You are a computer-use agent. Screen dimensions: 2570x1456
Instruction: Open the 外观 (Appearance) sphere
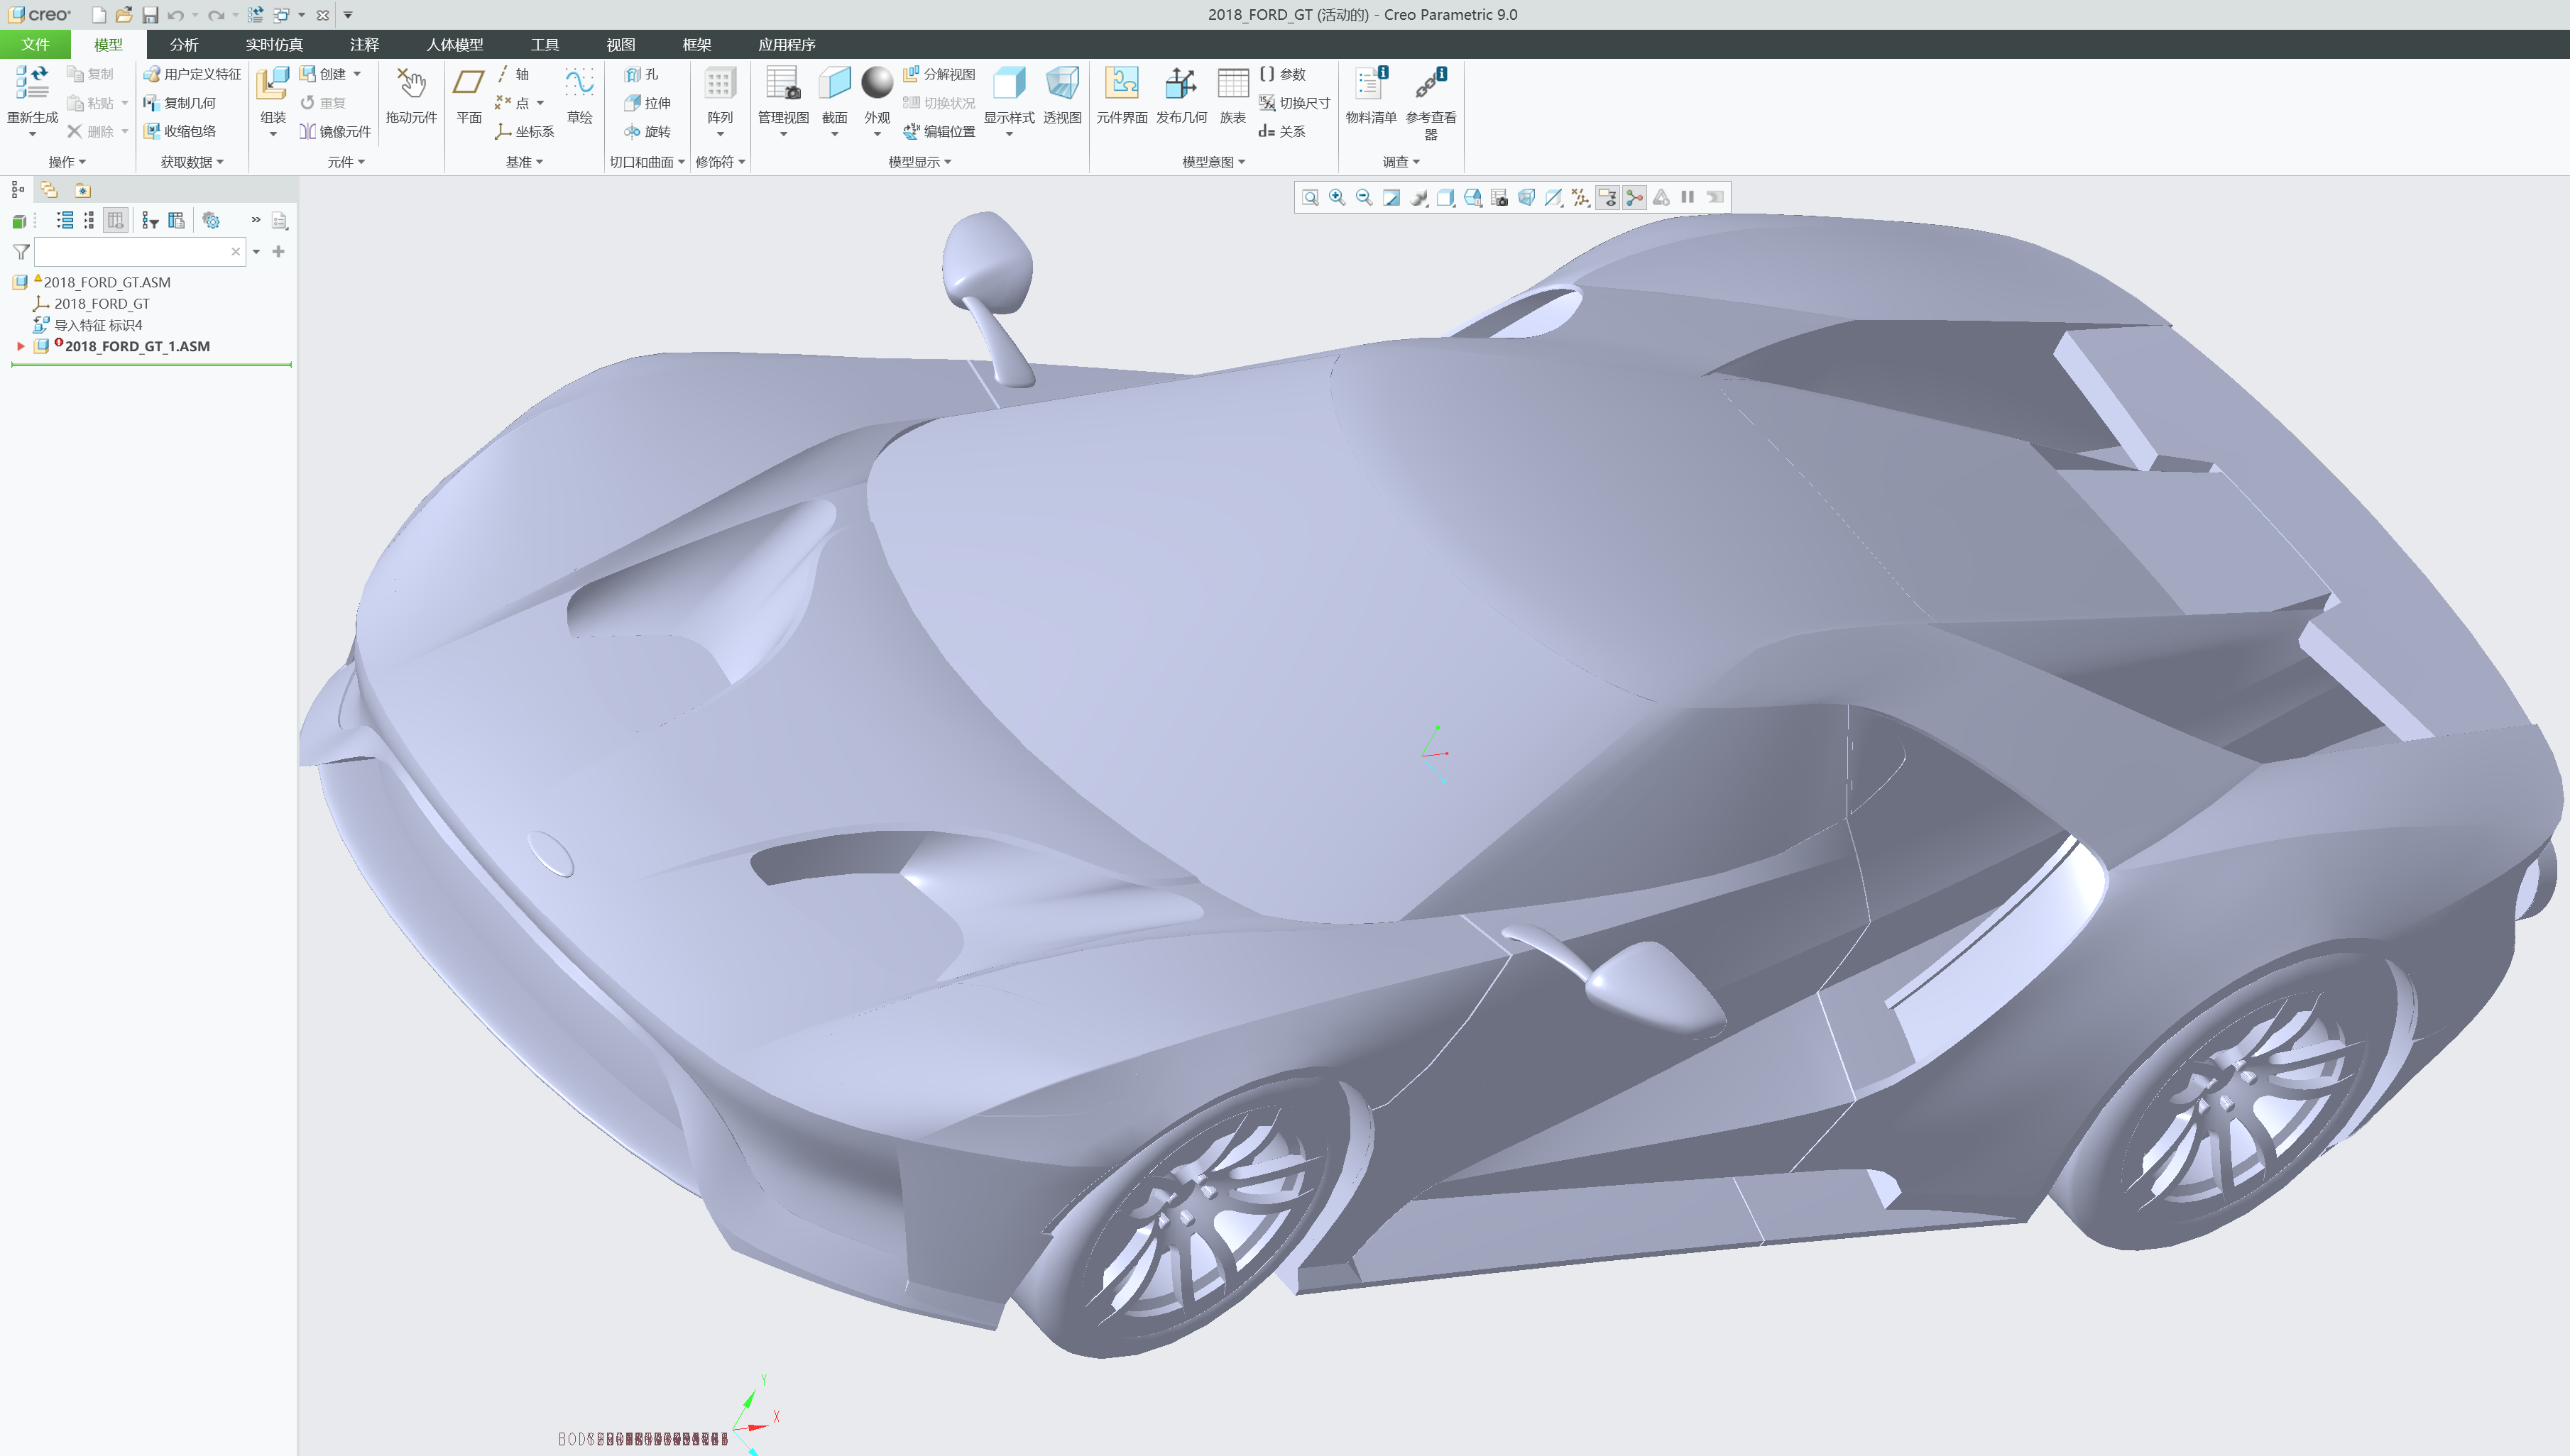877,84
